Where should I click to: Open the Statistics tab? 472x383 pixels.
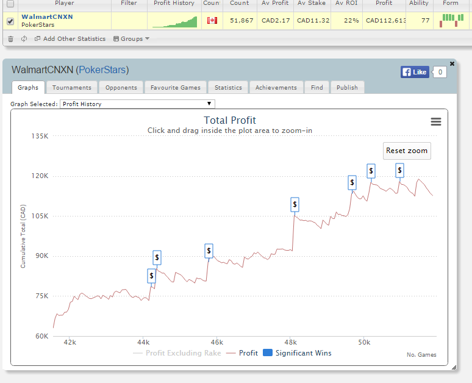pyautogui.click(x=228, y=88)
